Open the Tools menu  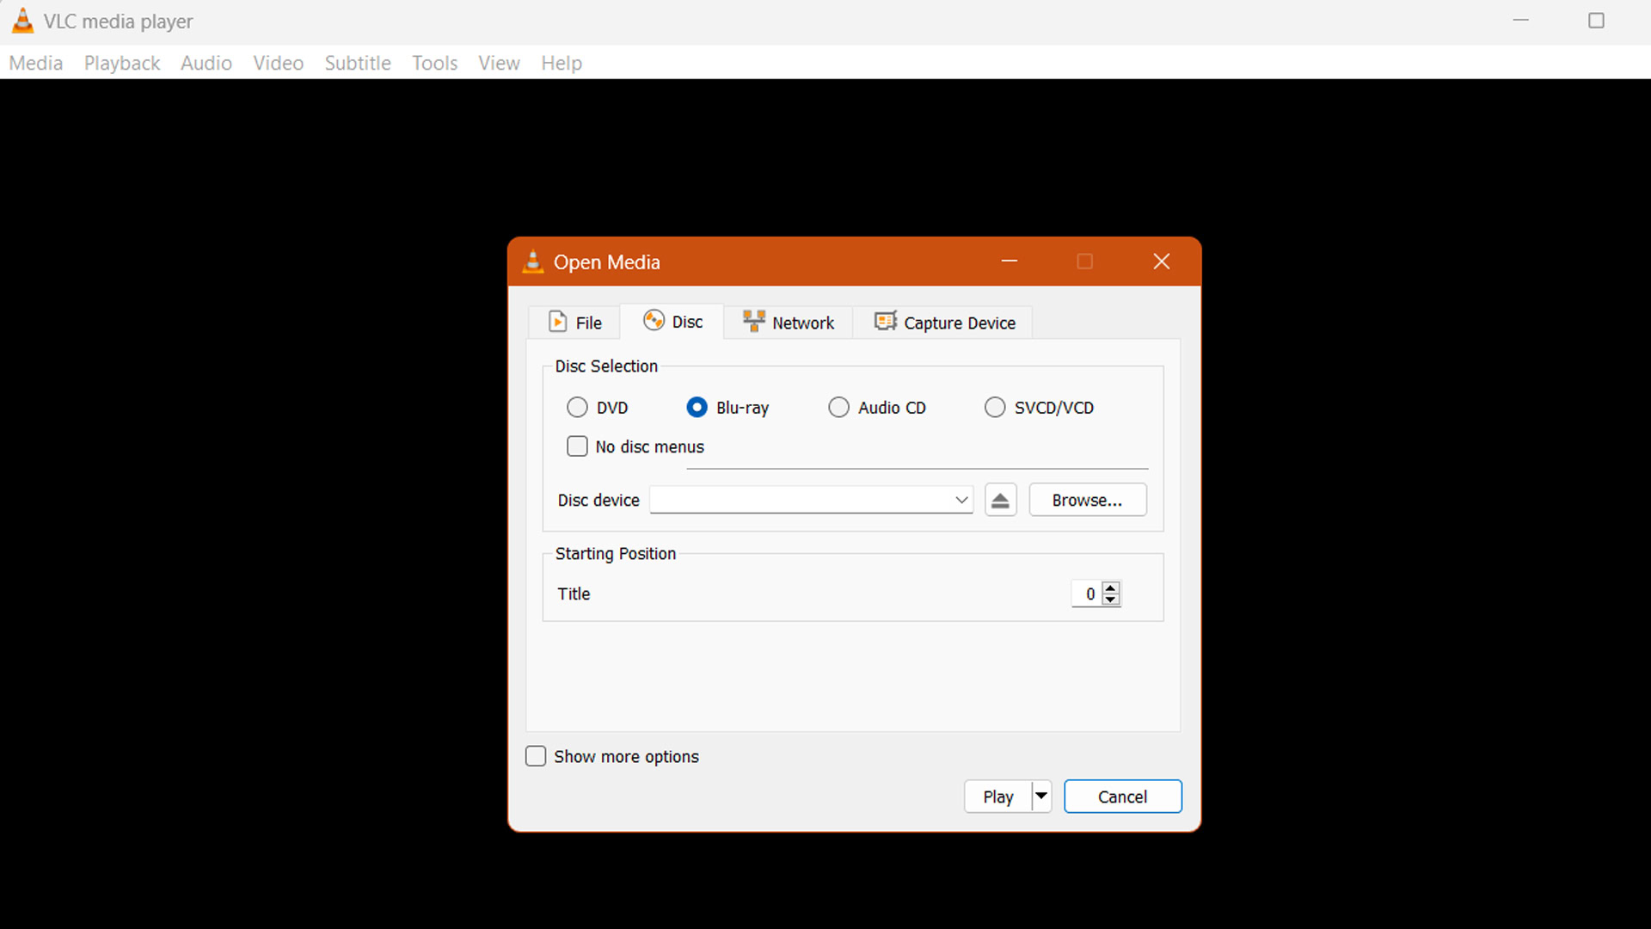[433, 63]
